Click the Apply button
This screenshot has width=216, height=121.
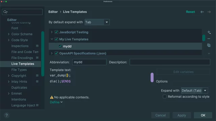point(182,115)
